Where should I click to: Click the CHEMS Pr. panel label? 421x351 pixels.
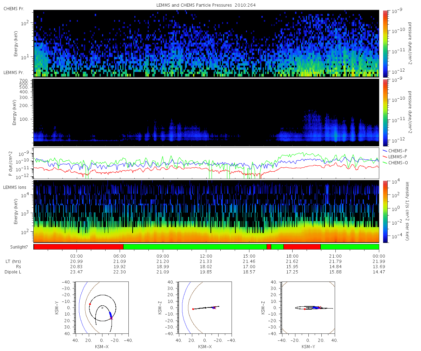[x=14, y=8]
